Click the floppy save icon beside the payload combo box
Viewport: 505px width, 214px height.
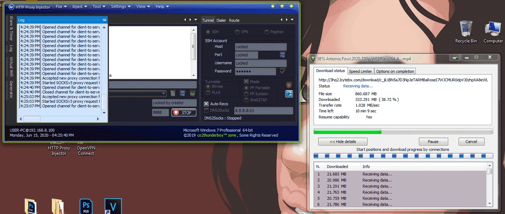pos(182,93)
